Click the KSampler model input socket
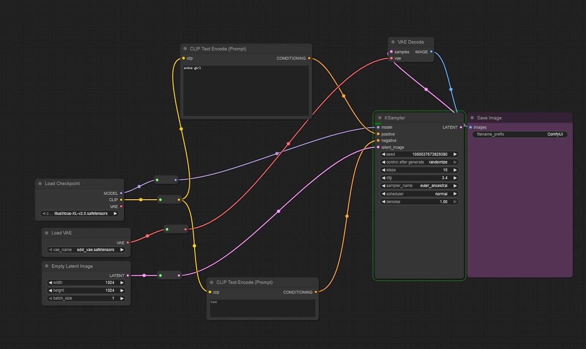Viewport: 586px width, 349px height. pyautogui.click(x=378, y=128)
